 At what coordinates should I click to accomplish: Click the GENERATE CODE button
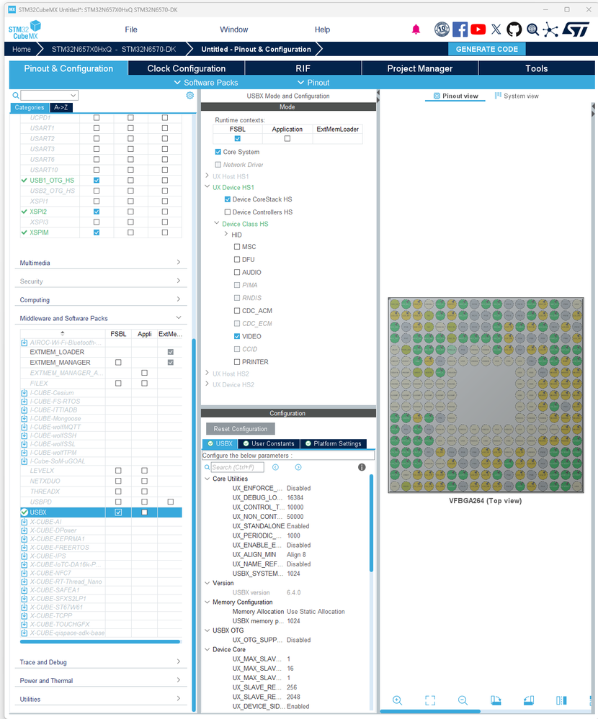coord(487,49)
